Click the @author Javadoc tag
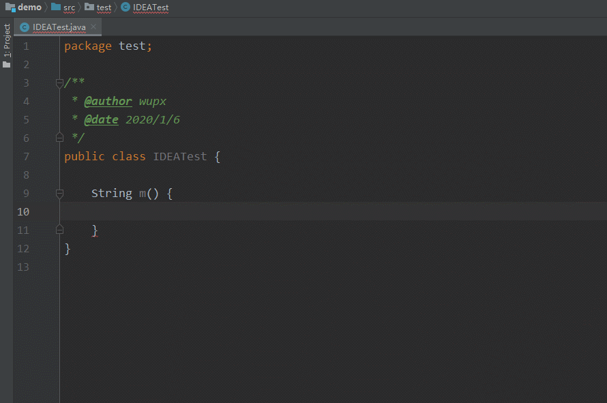This screenshot has height=403, width=607. click(108, 102)
